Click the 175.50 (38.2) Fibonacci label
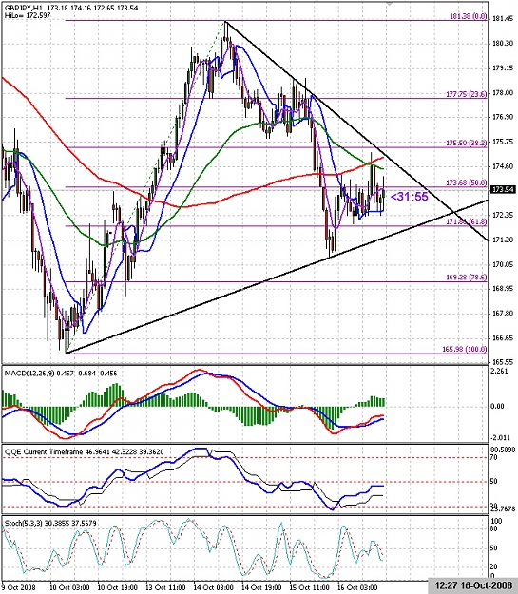Screen dimensions: 518x594 pos(466,144)
